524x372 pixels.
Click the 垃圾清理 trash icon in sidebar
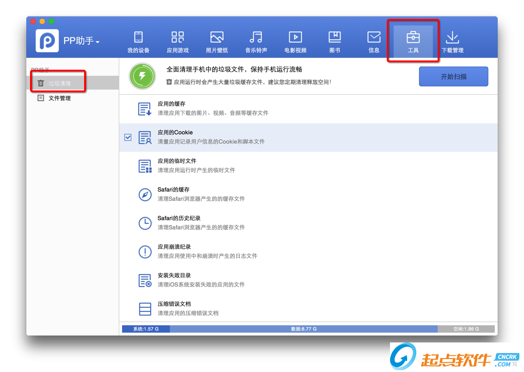41,83
